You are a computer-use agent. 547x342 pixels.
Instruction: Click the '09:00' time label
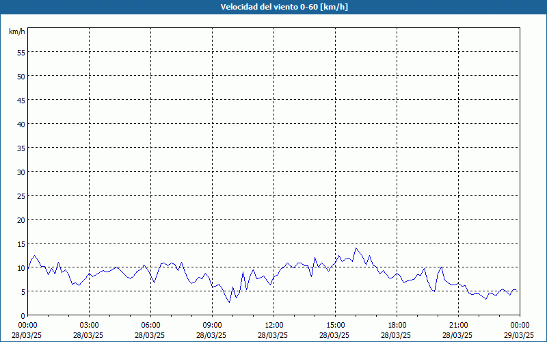[x=212, y=326]
